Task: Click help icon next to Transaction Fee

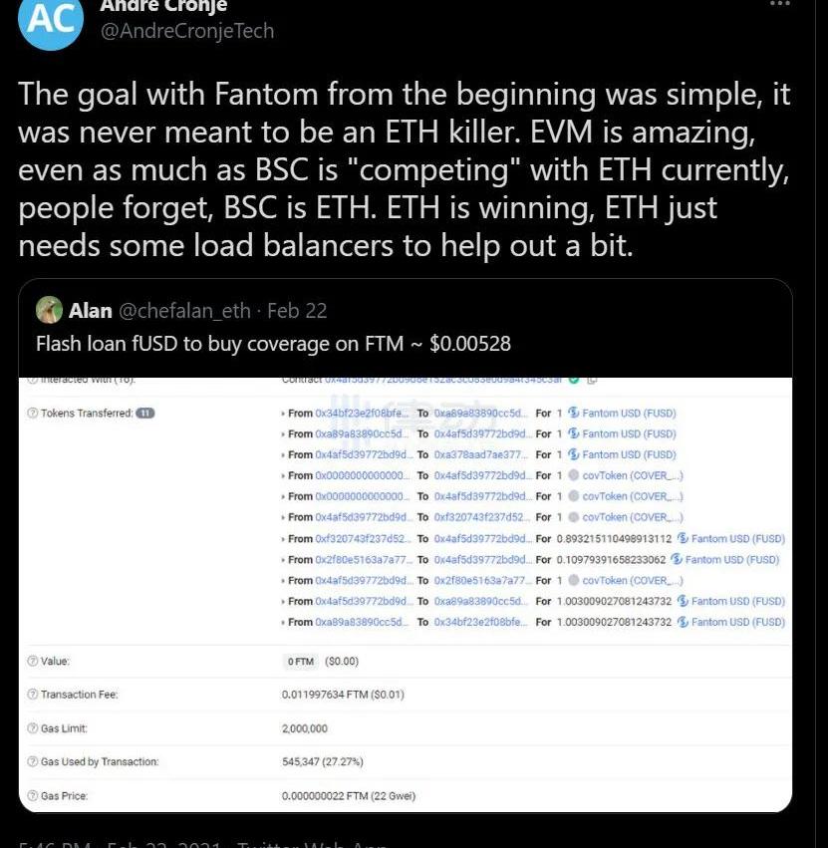Action: pos(33,695)
